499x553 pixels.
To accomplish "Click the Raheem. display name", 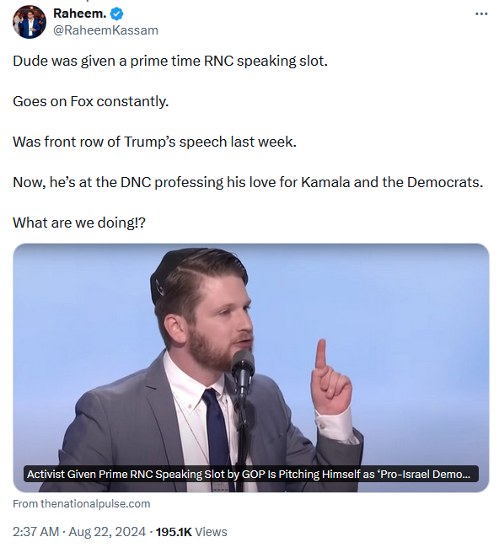I will [x=80, y=13].
